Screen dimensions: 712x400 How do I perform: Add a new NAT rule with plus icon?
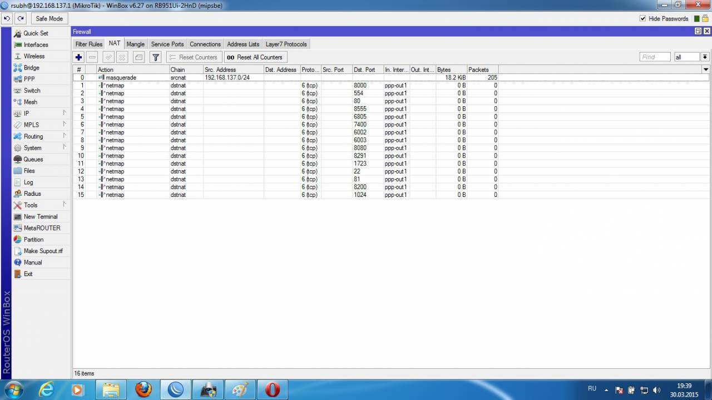pos(79,57)
